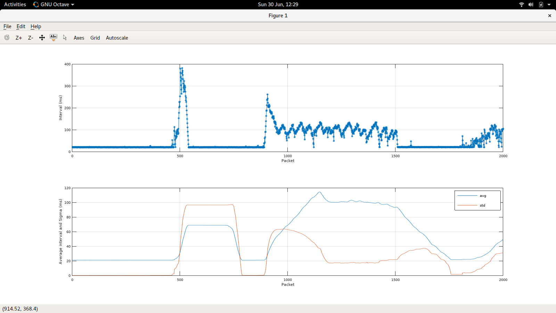Click the avg legend entry
The height and width of the screenshot is (313, 556).
pos(483,196)
